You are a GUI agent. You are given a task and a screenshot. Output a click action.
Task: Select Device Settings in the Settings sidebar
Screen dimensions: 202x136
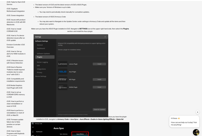(41, 76)
